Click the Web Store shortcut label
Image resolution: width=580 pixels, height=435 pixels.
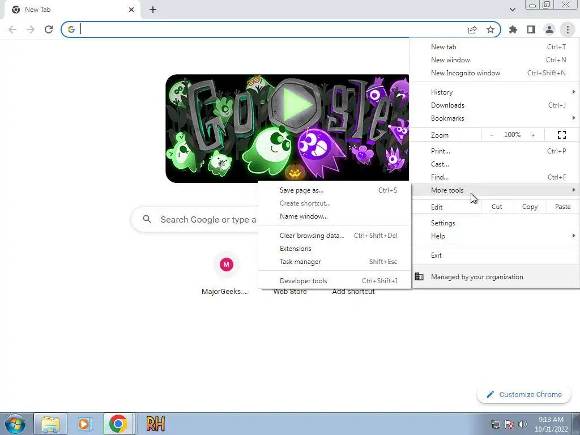[x=290, y=292]
